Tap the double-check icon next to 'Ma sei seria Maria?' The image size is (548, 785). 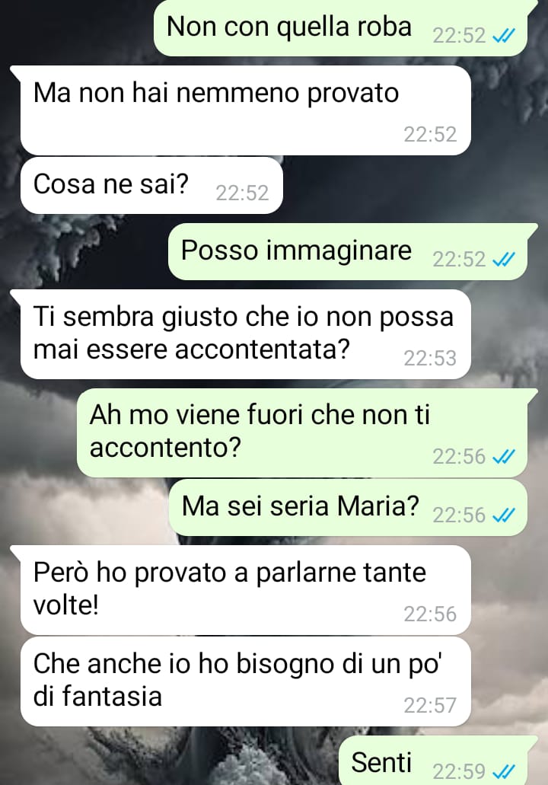click(503, 515)
